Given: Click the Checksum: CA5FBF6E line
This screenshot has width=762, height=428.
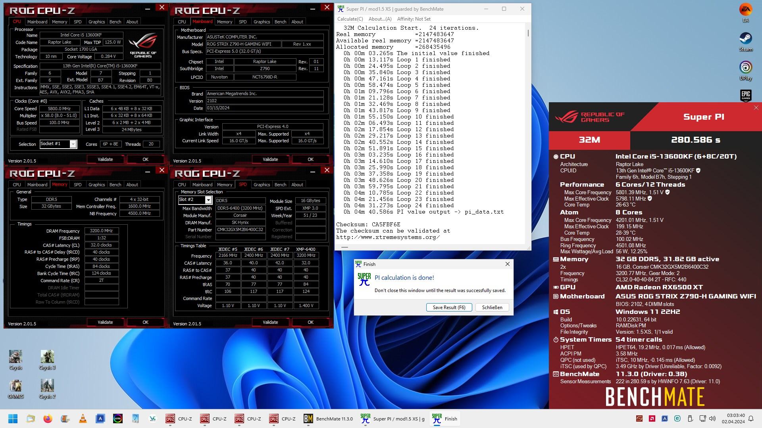Looking at the screenshot, I should [368, 224].
